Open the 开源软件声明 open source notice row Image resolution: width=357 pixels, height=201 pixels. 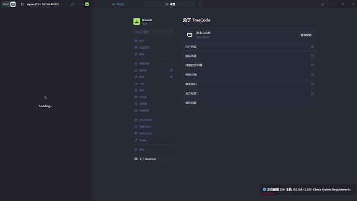pyautogui.click(x=249, y=65)
